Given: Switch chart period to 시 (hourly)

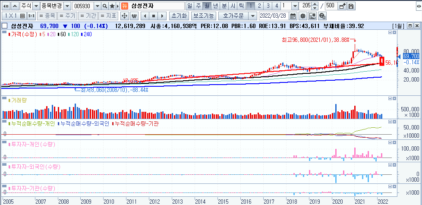Looking at the screenshot, I should (233, 6).
